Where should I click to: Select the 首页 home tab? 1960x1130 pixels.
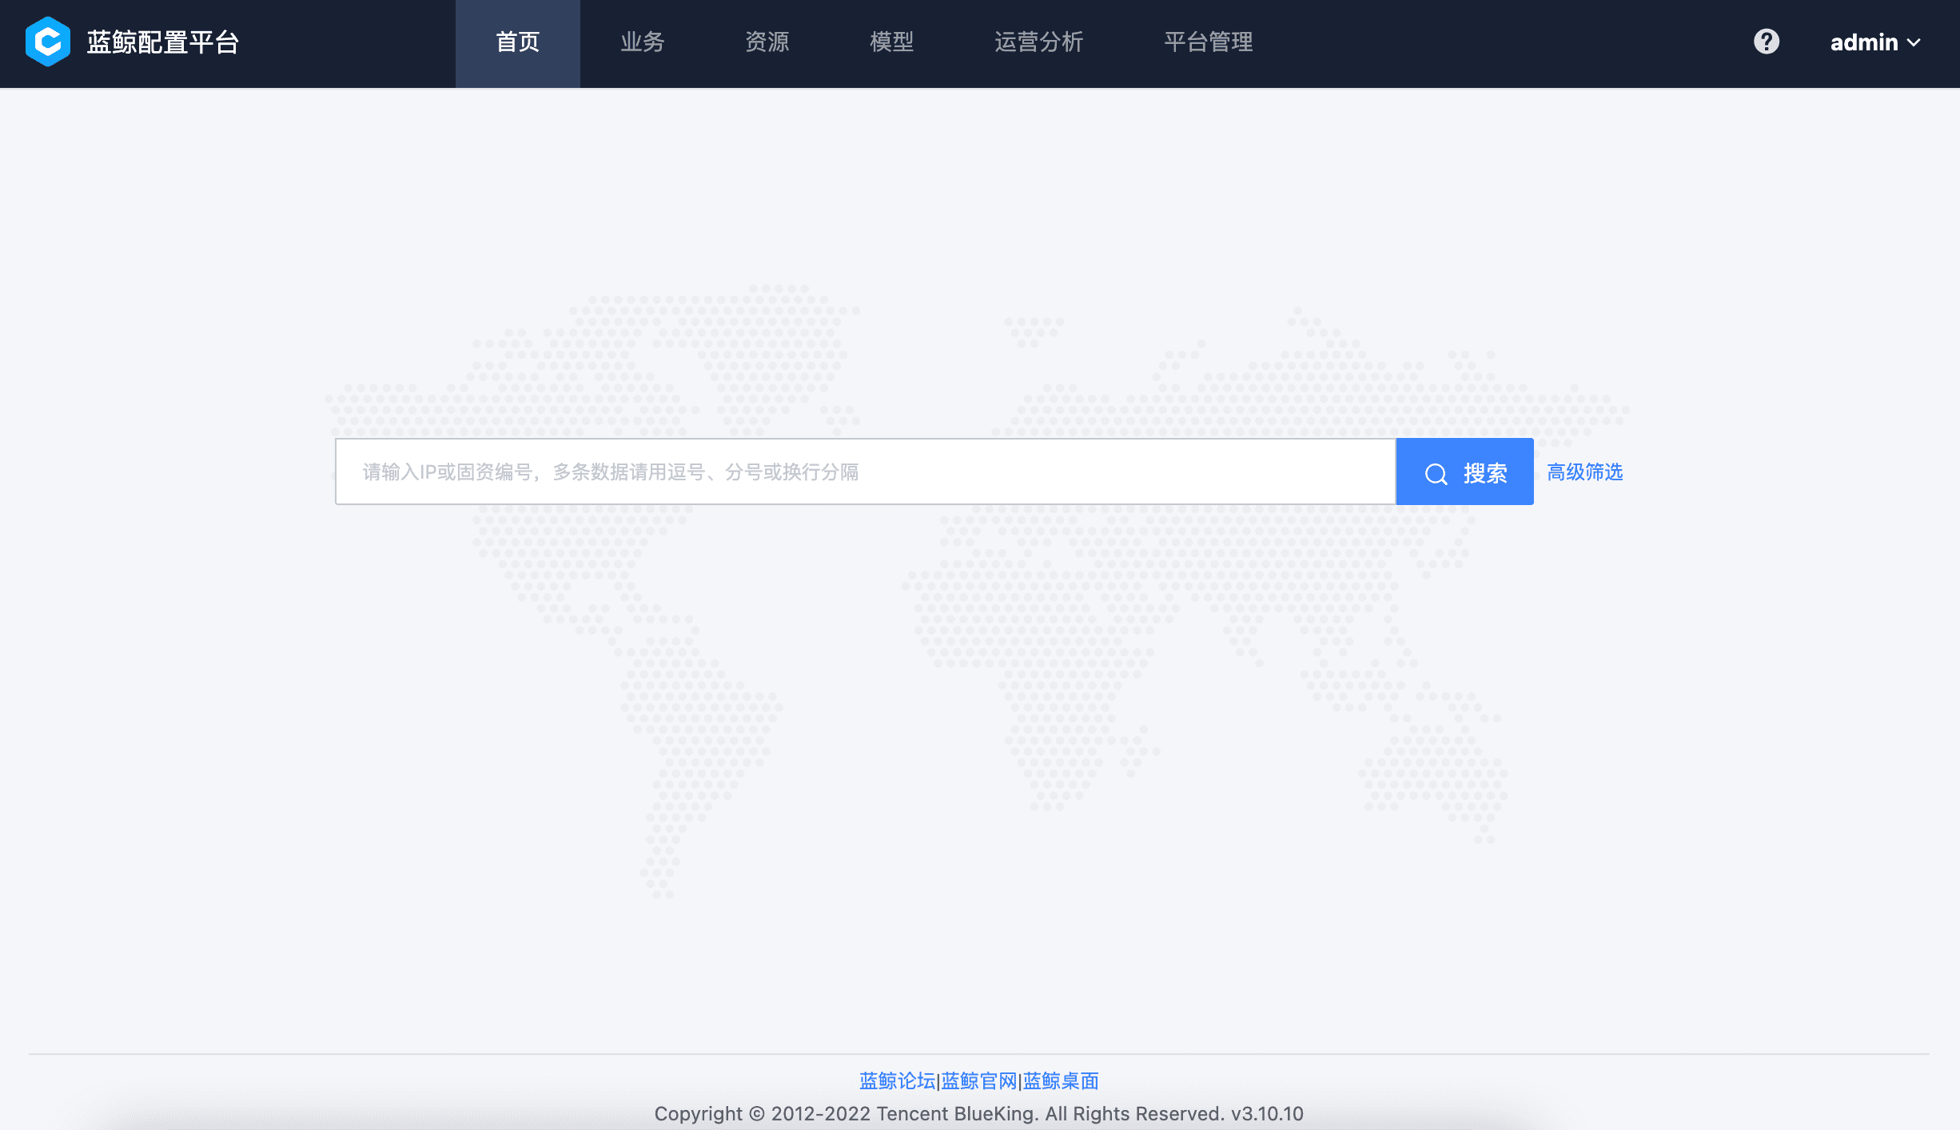click(x=516, y=42)
